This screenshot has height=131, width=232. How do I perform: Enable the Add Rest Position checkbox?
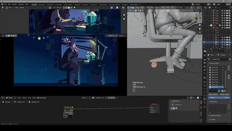[x=209, y=116]
